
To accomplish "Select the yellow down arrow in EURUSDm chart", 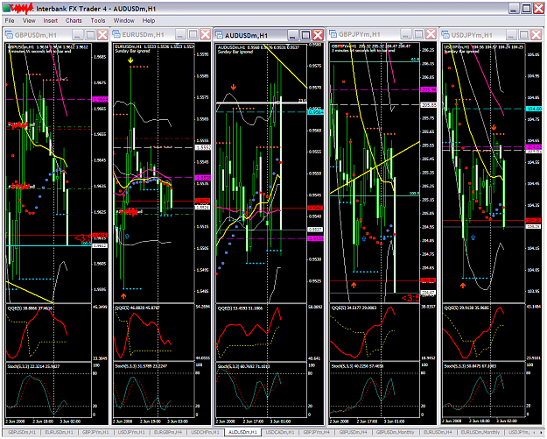I will [130, 60].
